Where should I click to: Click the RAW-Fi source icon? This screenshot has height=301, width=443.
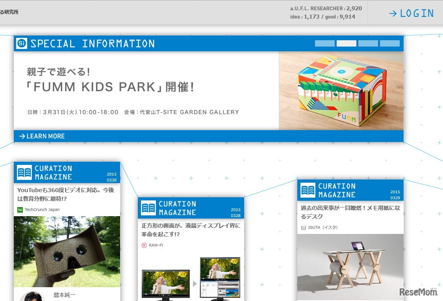(x=144, y=245)
